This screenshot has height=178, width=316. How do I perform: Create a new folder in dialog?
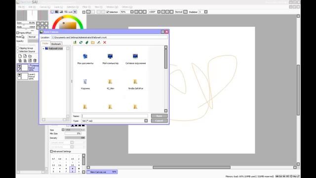pos(93,43)
